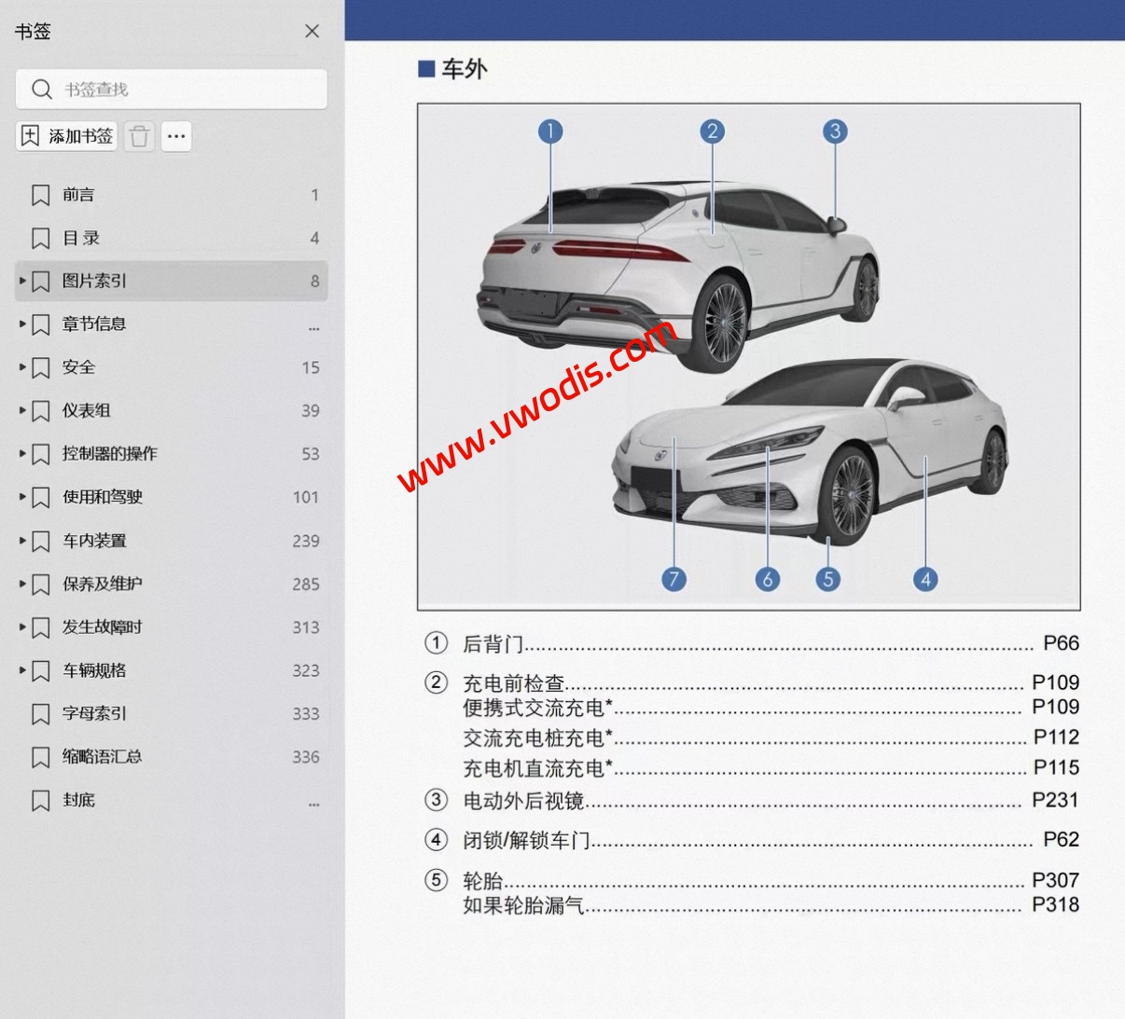
Task: Click the bookmark icon beside 缩略语汇总
Action: [x=40, y=757]
